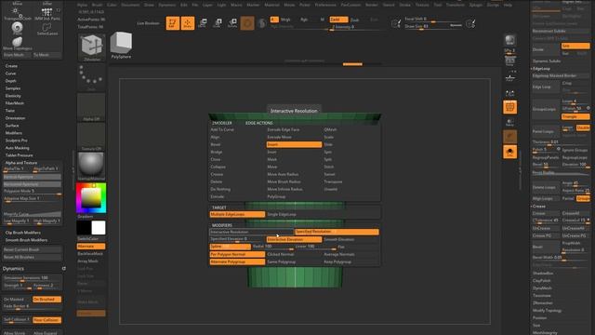The width and height of the screenshot is (595, 335).
Task: Toggle Alternate Polygroup modifier
Action: [237, 262]
